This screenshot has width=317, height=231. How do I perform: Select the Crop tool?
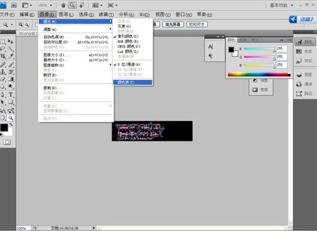[x=3, y=56]
